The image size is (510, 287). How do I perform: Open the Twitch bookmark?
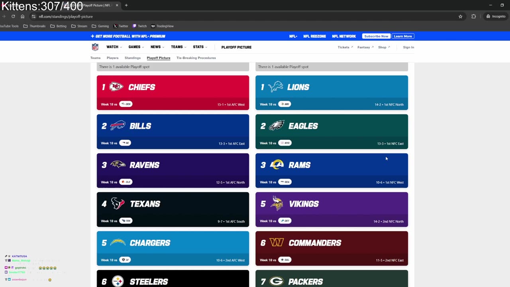[139, 26]
